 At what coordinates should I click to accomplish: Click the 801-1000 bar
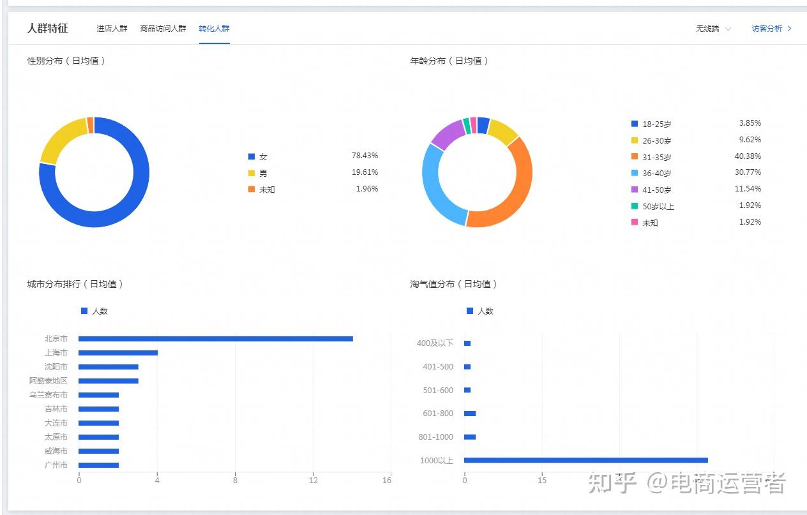(x=470, y=437)
